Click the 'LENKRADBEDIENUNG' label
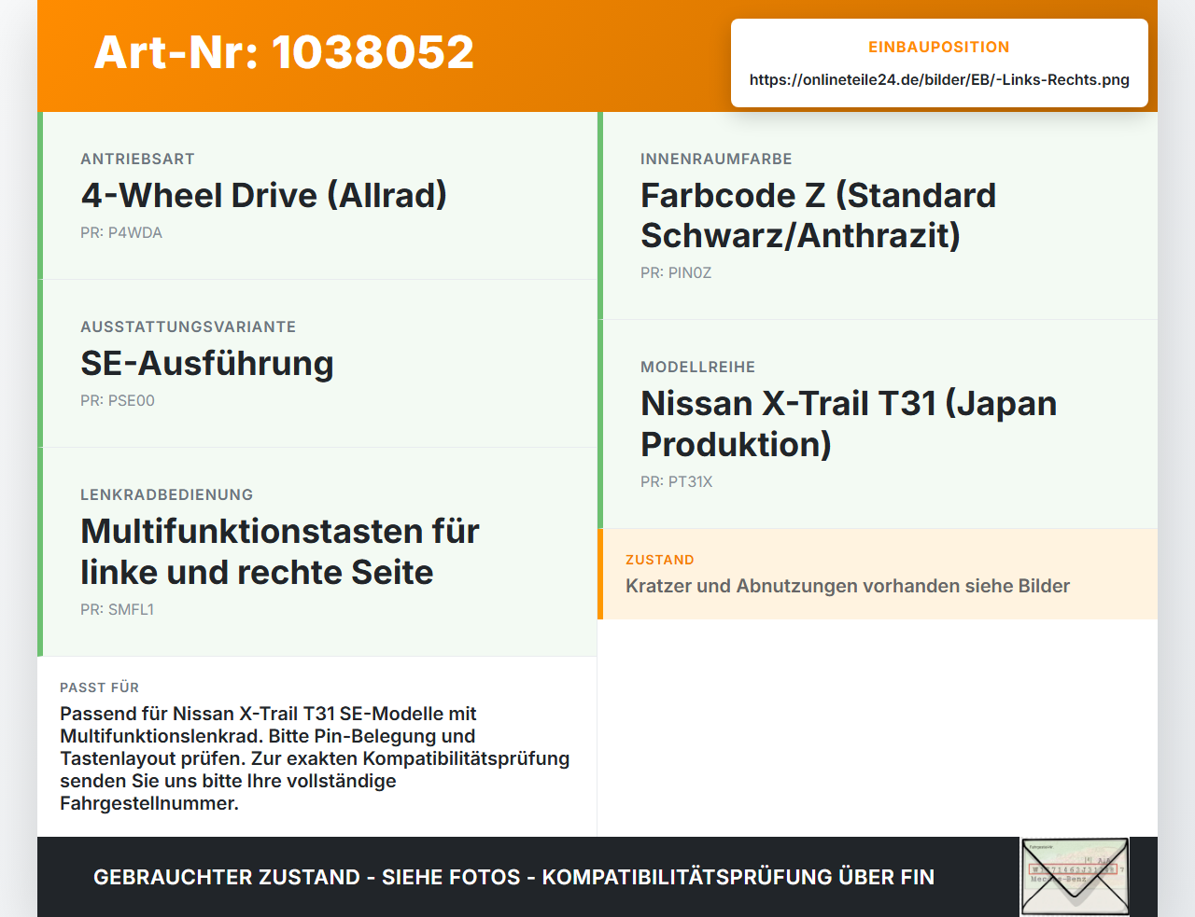Screen dimensions: 1195x917 (166, 494)
